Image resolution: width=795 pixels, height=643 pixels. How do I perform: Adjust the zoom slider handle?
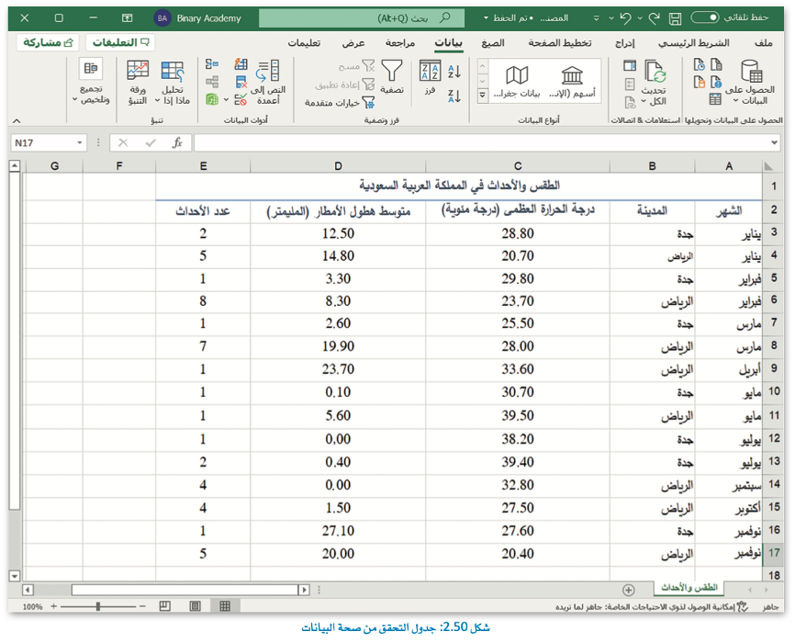tap(98, 606)
